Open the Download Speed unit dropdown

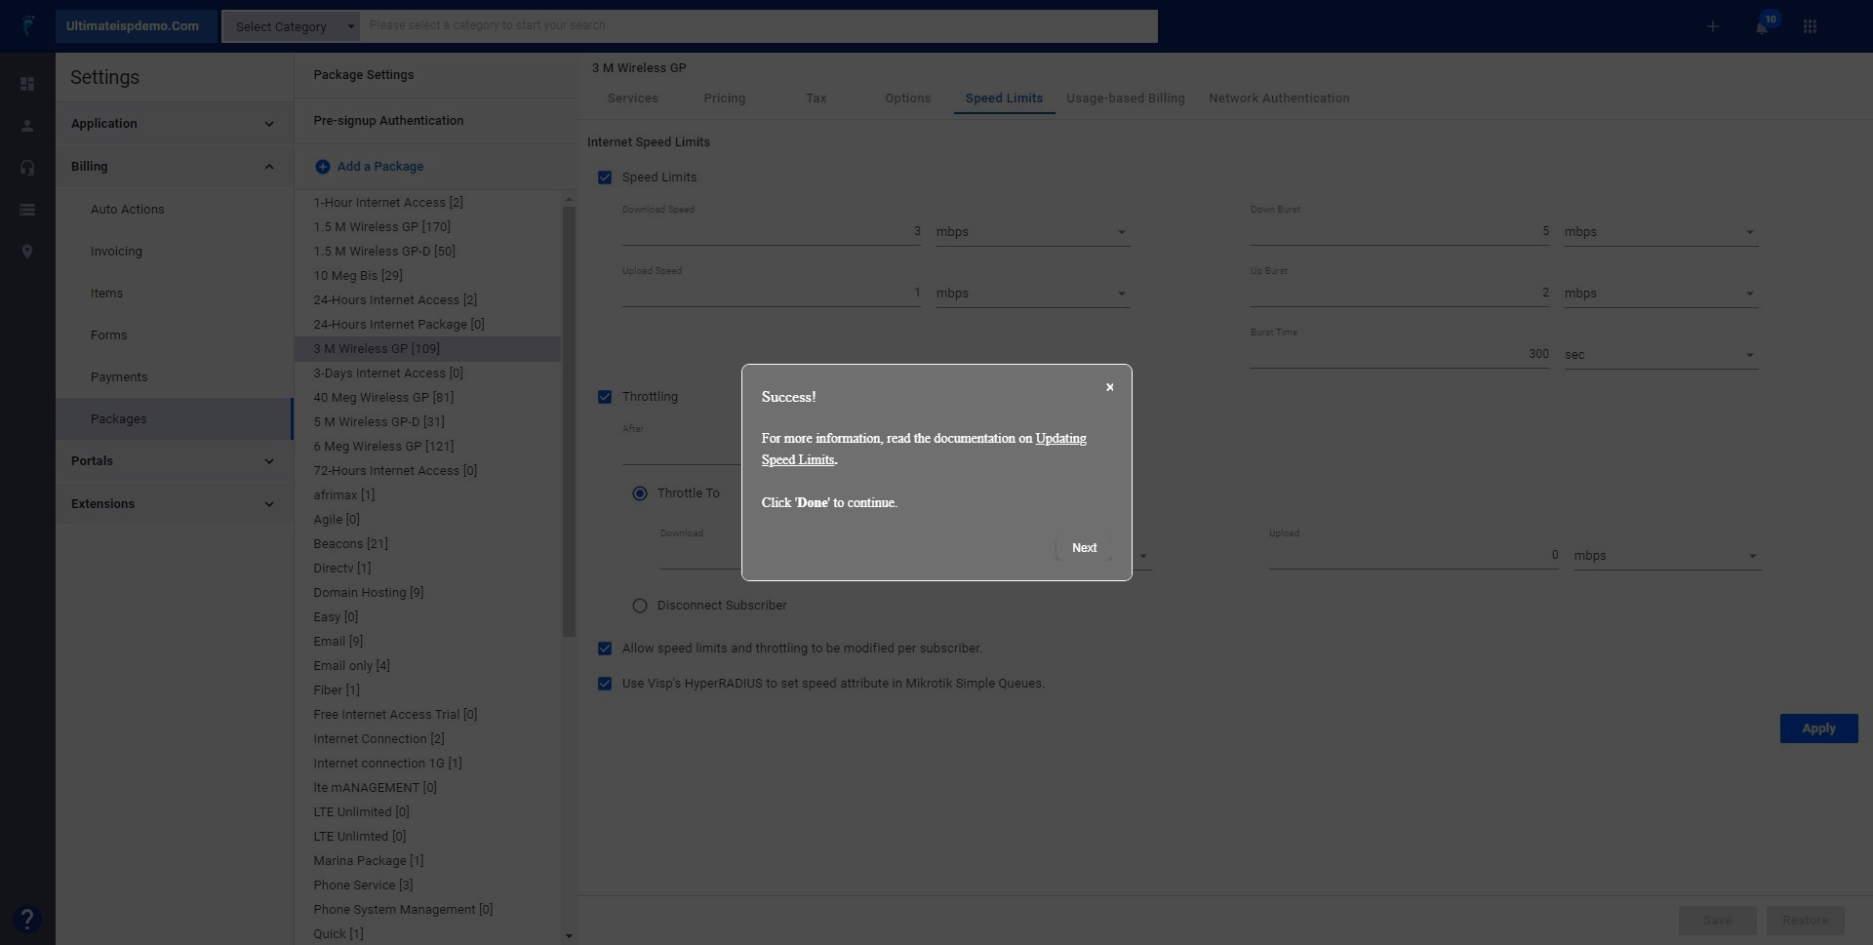[1033, 232]
